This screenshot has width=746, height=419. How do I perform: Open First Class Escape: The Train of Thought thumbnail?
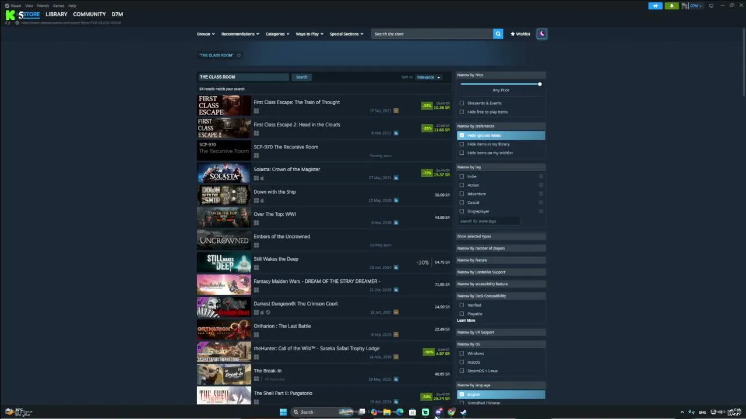pos(224,105)
